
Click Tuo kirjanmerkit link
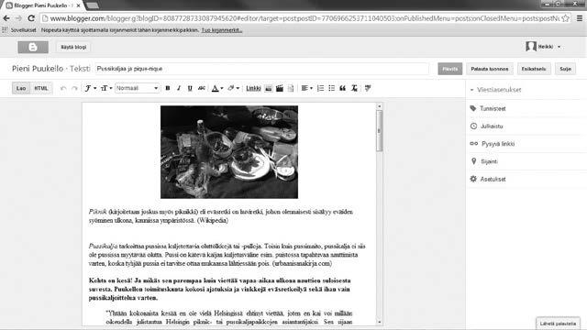pyautogui.click(x=222, y=30)
